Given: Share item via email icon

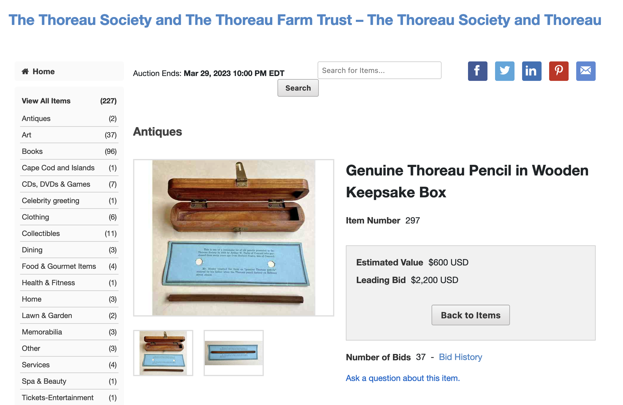Looking at the screenshot, I should (x=586, y=71).
